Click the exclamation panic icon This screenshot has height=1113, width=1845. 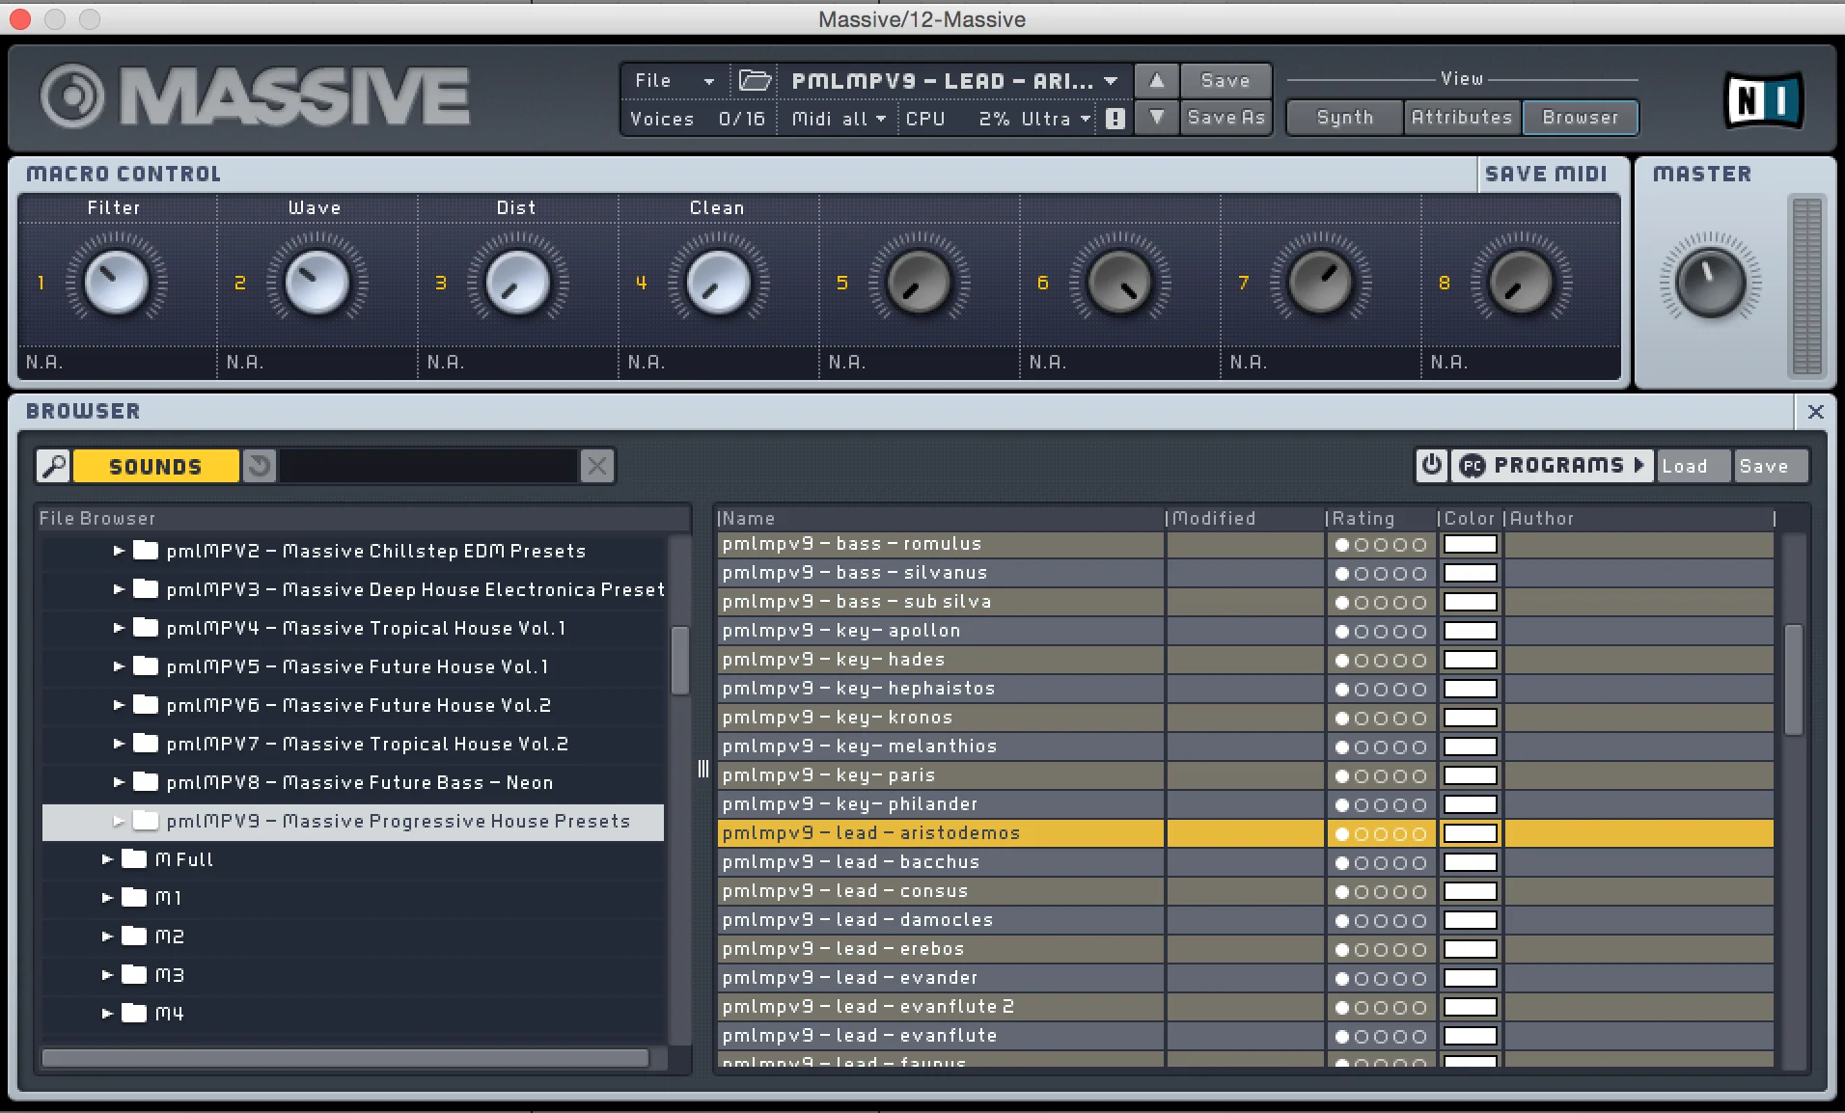tap(1115, 119)
